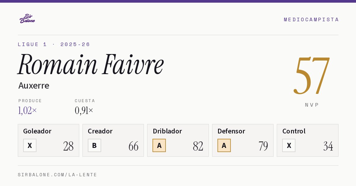Click the Produce 1,02× value
Viewport: 356px width, 186px height.
tap(28, 110)
